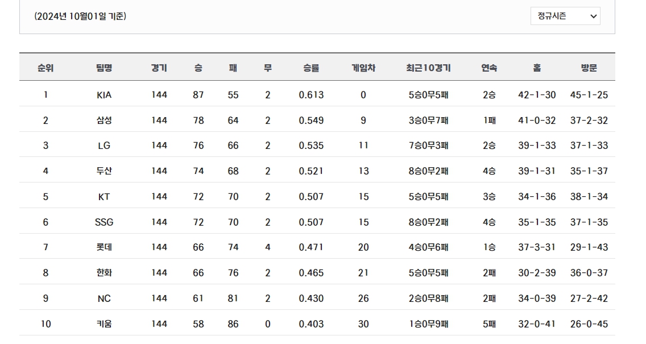Click 삼성 losses value 64

[233, 121]
